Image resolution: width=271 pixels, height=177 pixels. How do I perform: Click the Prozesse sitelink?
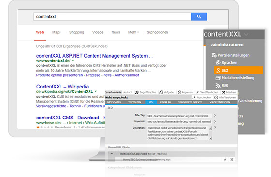coord(93,75)
